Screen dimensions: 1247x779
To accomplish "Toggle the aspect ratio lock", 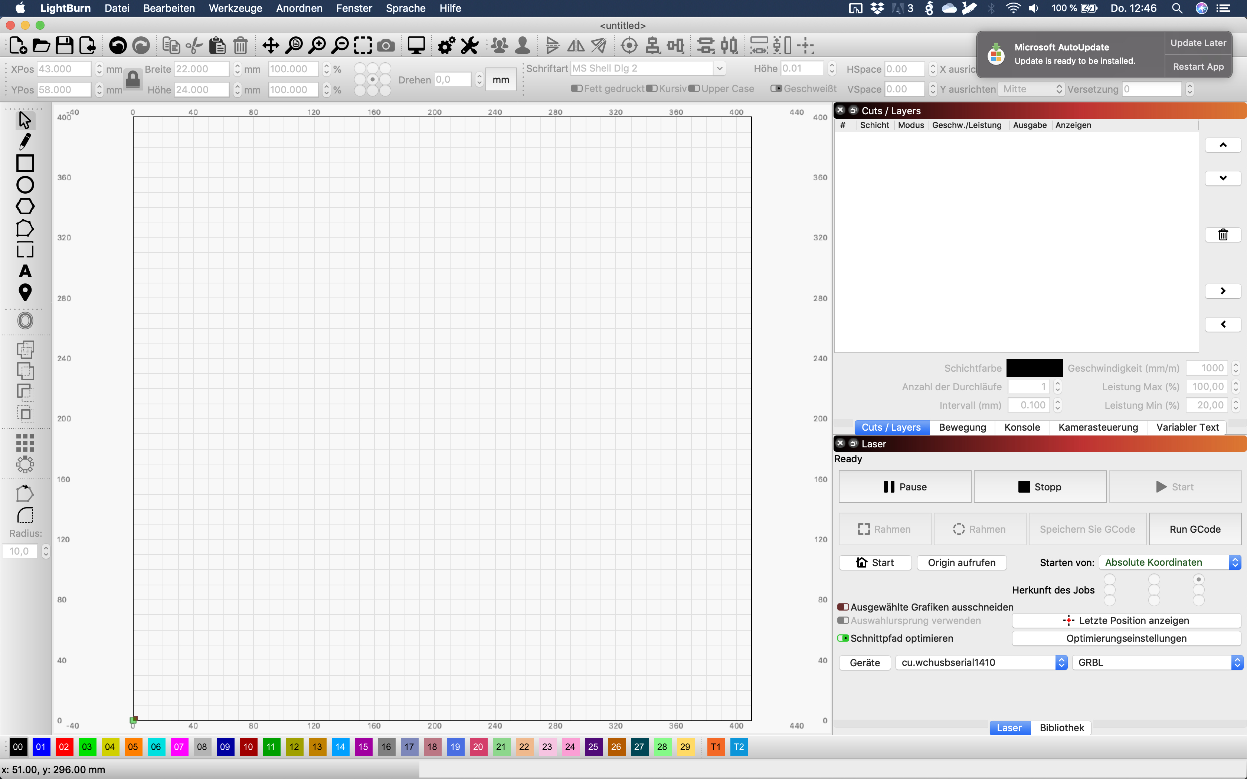I will 133,79.
